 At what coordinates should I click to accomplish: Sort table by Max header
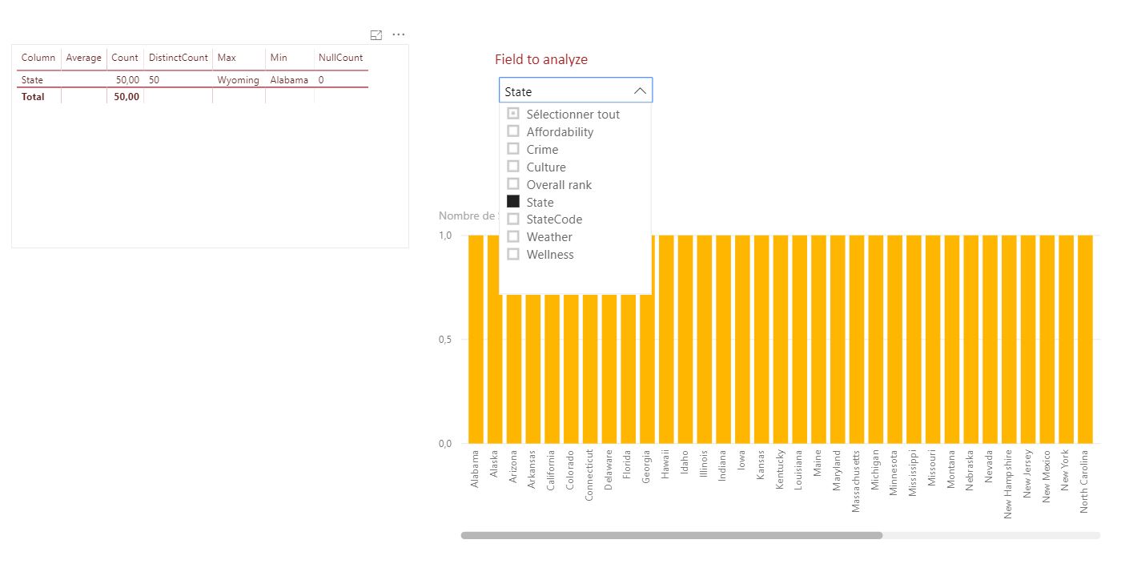[227, 58]
